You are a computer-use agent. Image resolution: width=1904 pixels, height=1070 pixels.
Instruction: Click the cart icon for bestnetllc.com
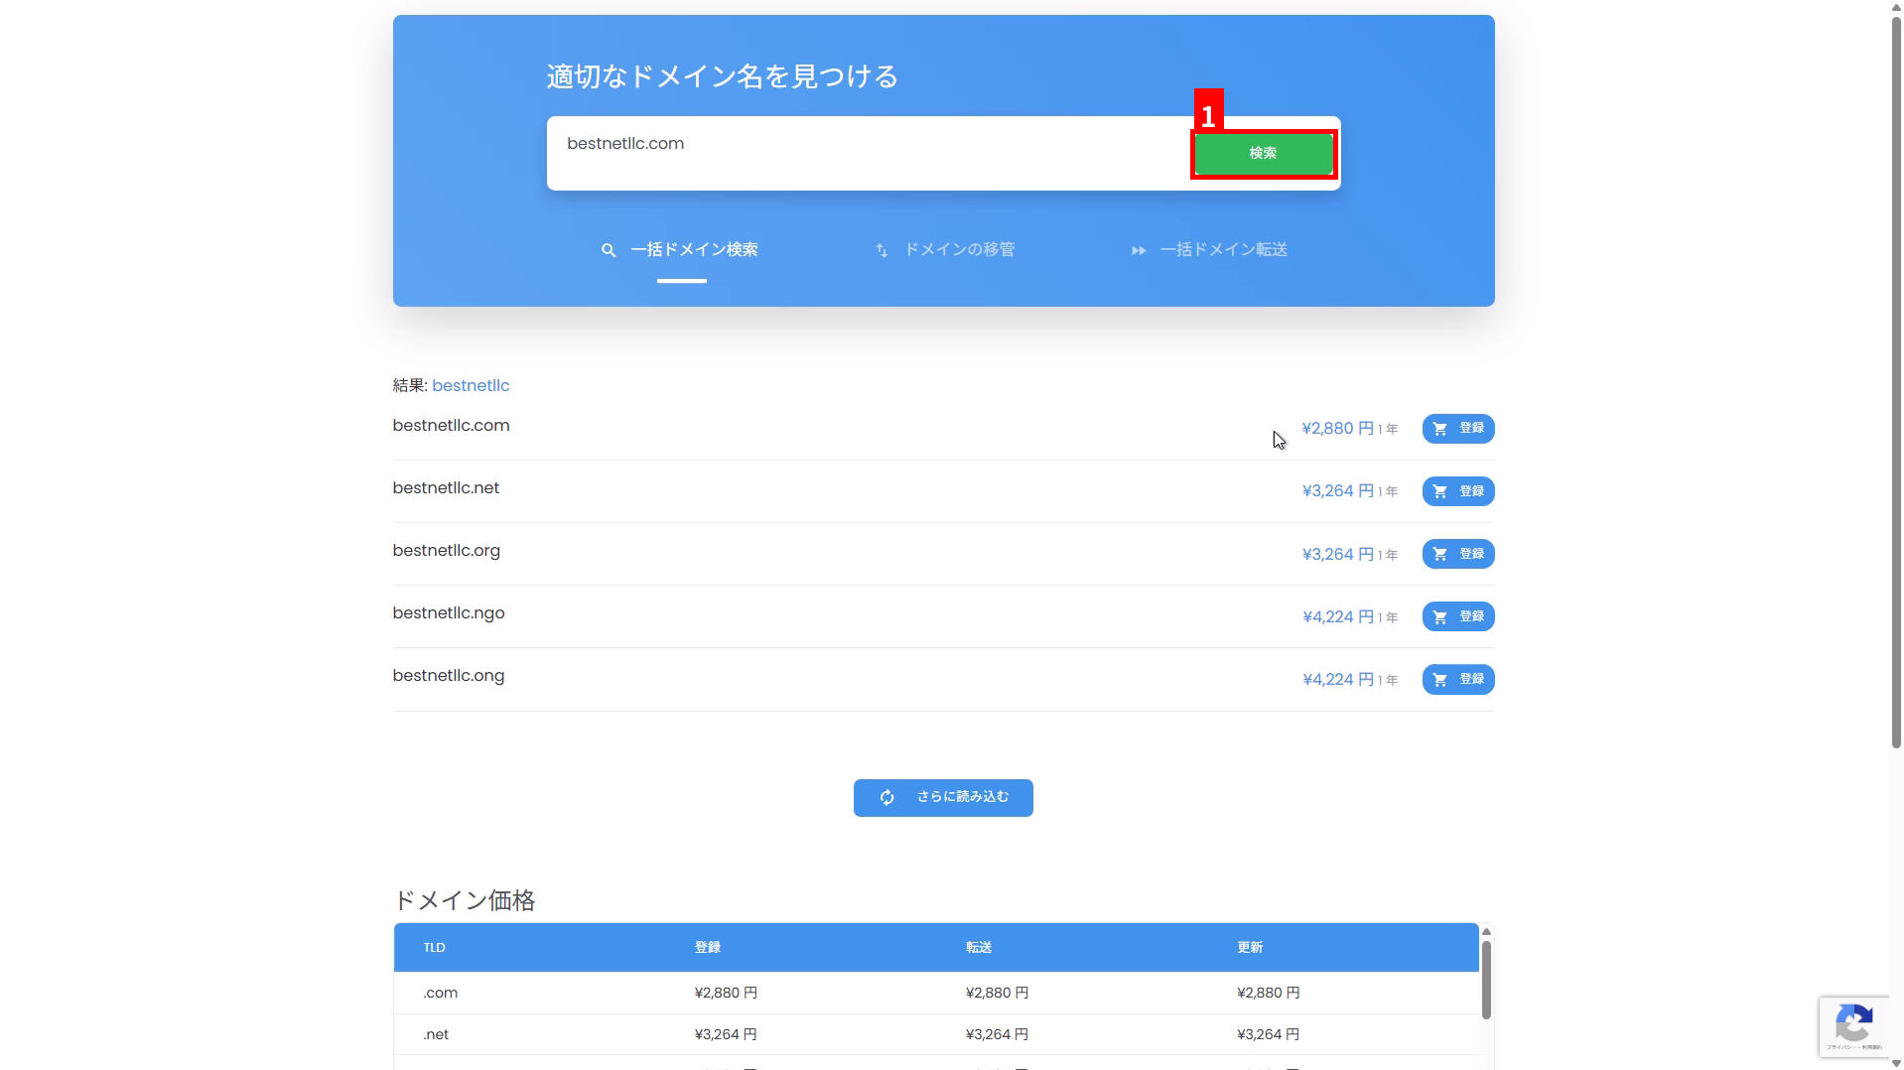pos(1440,429)
